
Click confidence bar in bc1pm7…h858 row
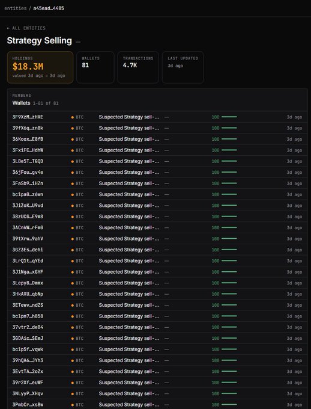(x=229, y=316)
